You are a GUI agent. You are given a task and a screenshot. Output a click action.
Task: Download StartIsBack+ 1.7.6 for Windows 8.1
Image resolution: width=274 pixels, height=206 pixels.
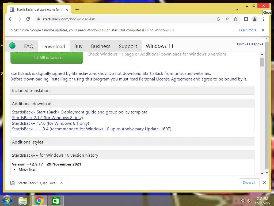[51, 123]
